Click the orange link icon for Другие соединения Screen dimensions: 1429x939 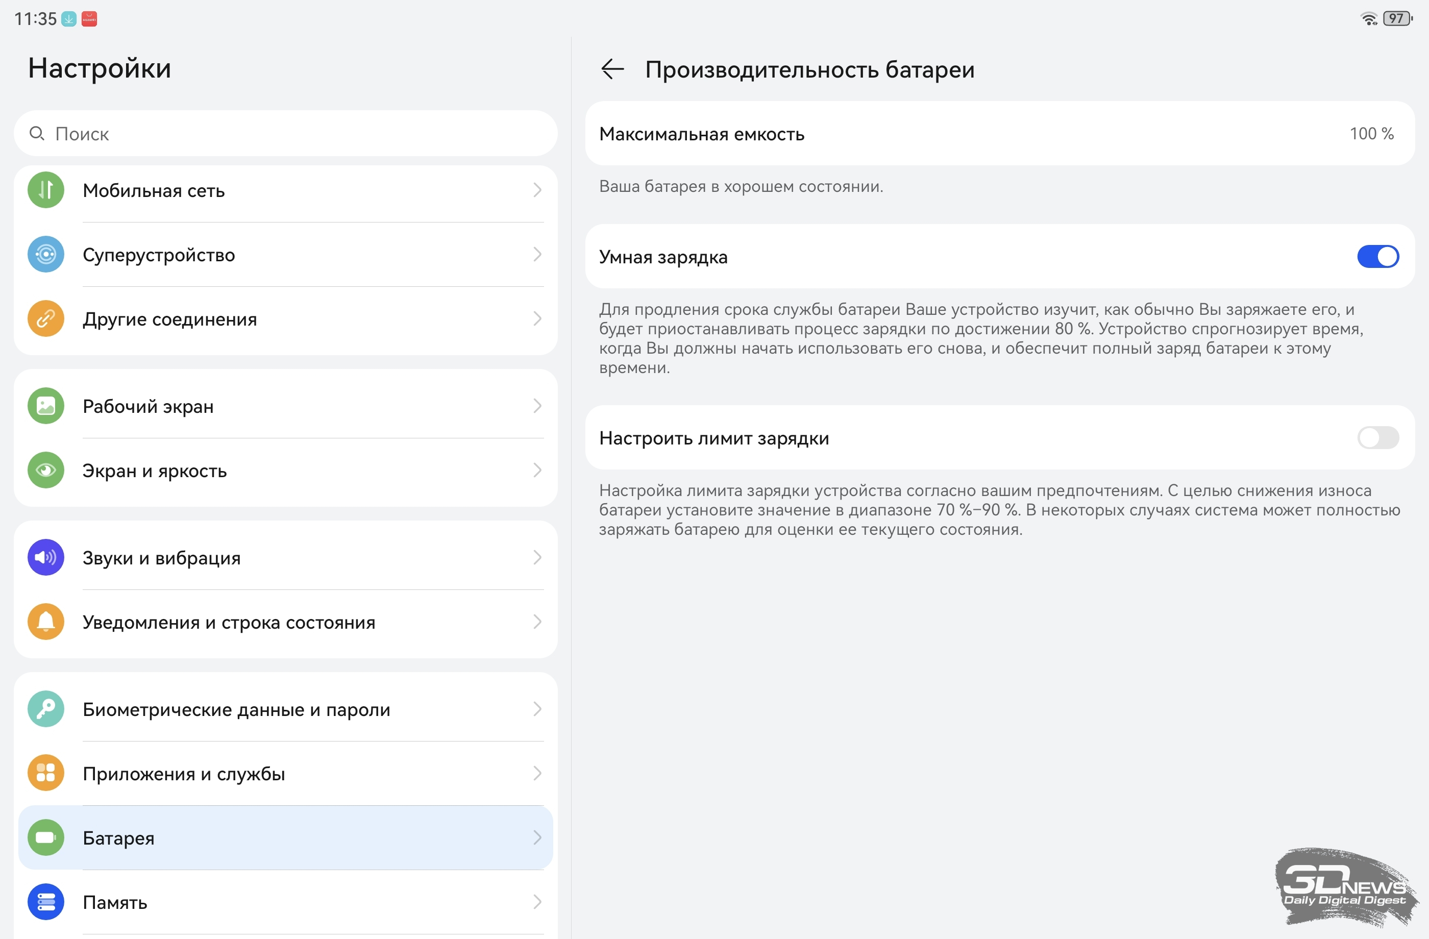pos(45,319)
